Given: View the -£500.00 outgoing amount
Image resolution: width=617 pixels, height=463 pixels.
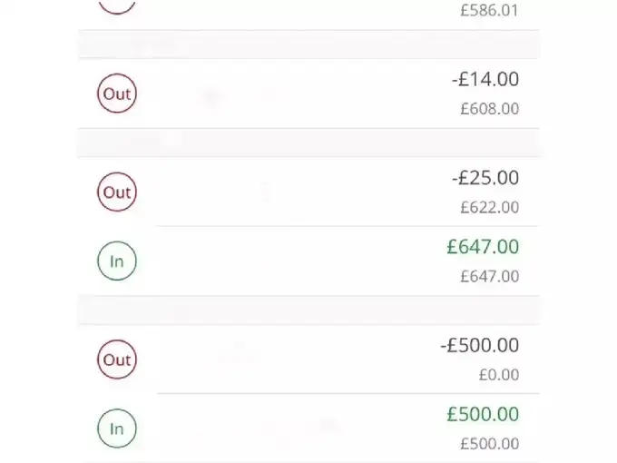Looking at the screenshot, I should tap(479, 346).
